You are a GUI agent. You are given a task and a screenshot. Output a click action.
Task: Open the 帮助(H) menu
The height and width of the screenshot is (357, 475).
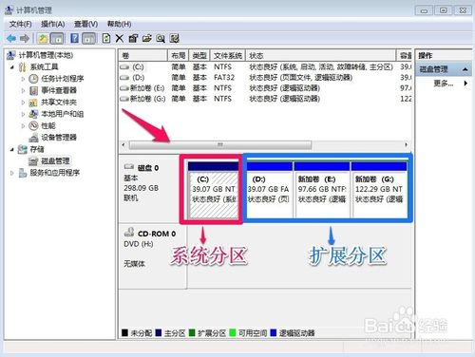click(119, 24)
